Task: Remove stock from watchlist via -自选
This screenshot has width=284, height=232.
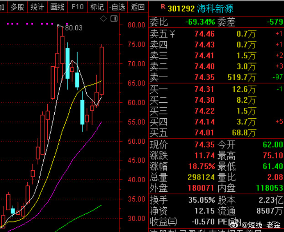Action: 117,7
